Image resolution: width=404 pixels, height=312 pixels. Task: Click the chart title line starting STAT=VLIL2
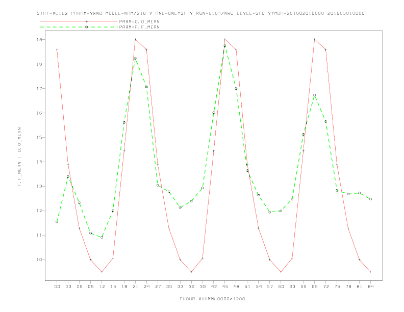point(200,13)
